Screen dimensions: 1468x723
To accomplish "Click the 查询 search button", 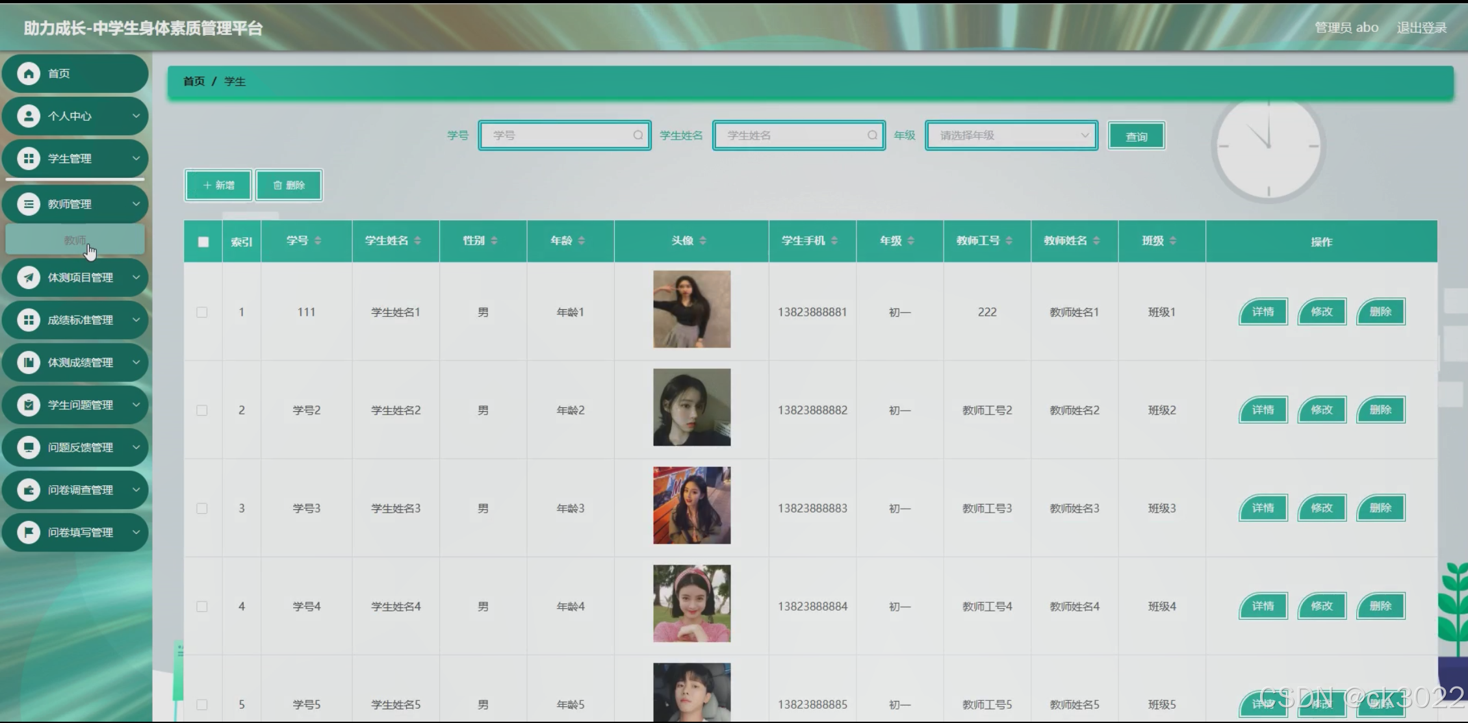I will (1136, 136).
